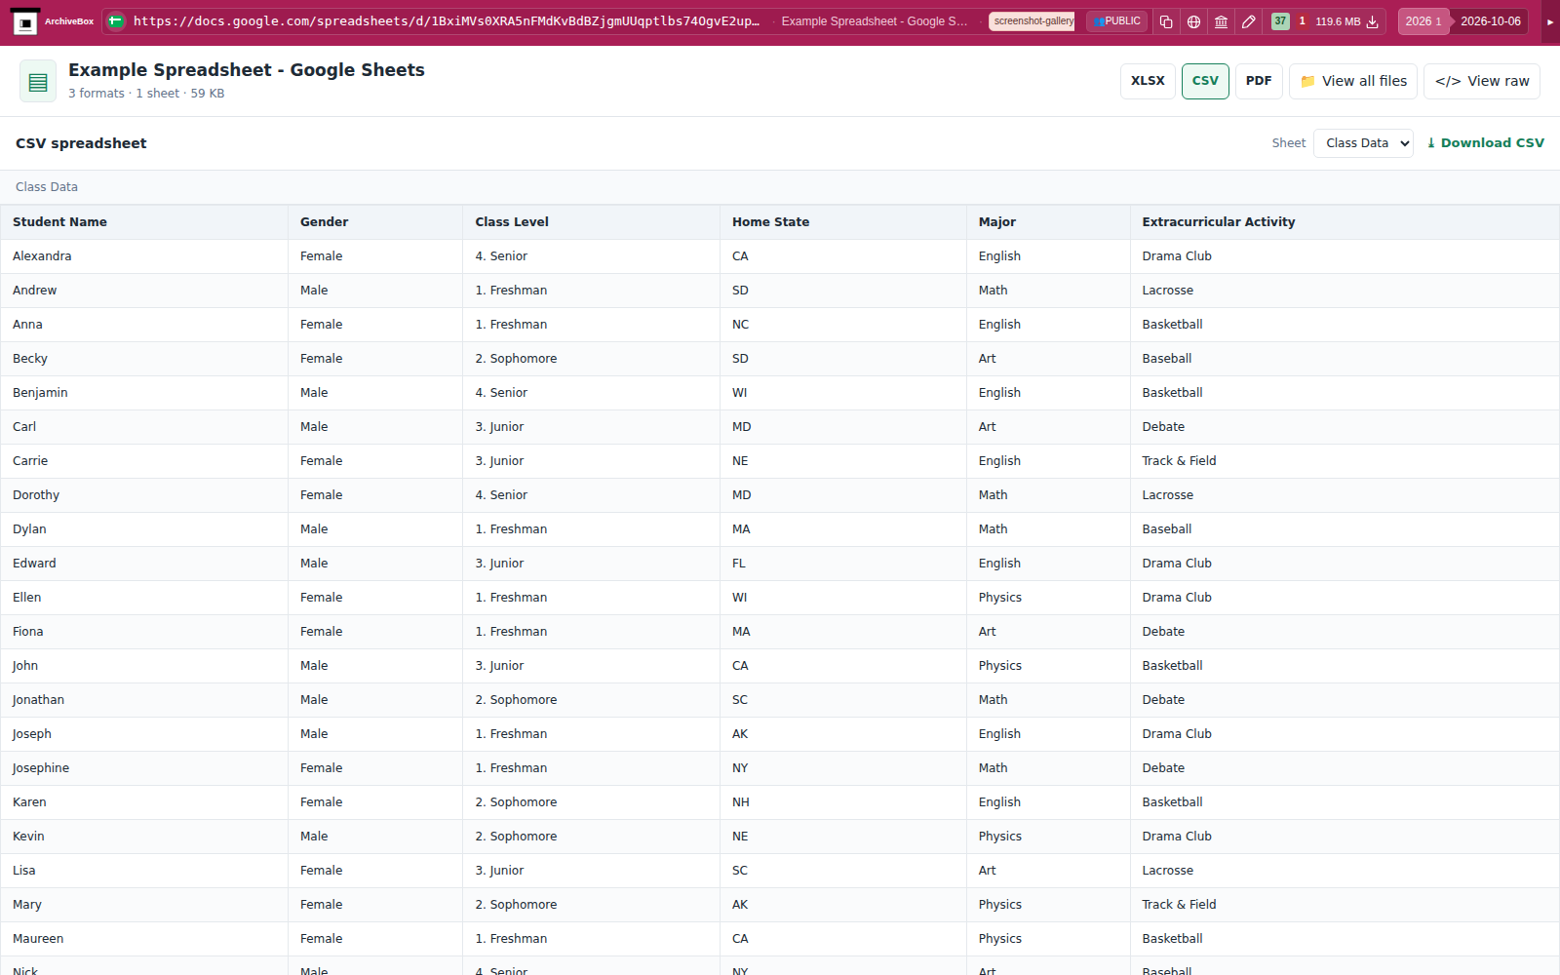Viewport: 1560px width, 975px height.
Task: Click the green spreadsheet file icon
Action: pyautogui.click(x=38, y=82)
